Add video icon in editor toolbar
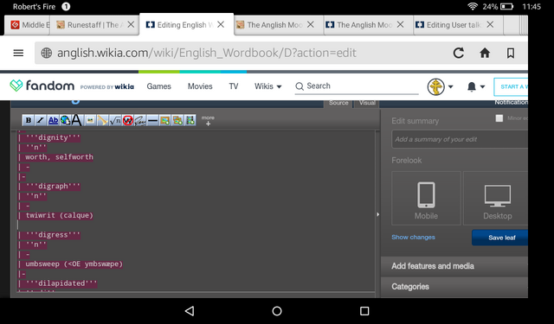Image resolution: width=554 pixels, height=324 pixels. pyautogui.click(x=190, y=120)
